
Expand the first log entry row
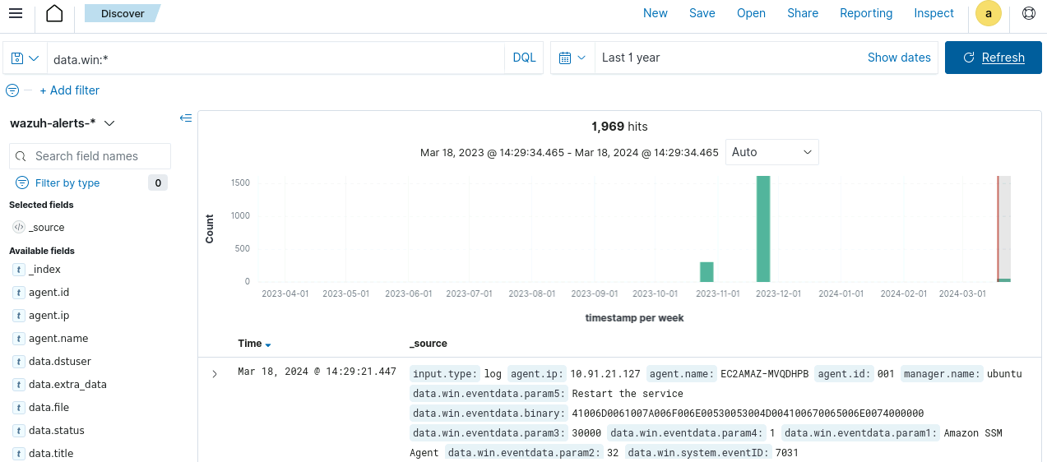(215, 374)
